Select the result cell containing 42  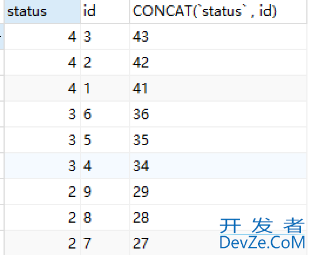tap(218, 62)
